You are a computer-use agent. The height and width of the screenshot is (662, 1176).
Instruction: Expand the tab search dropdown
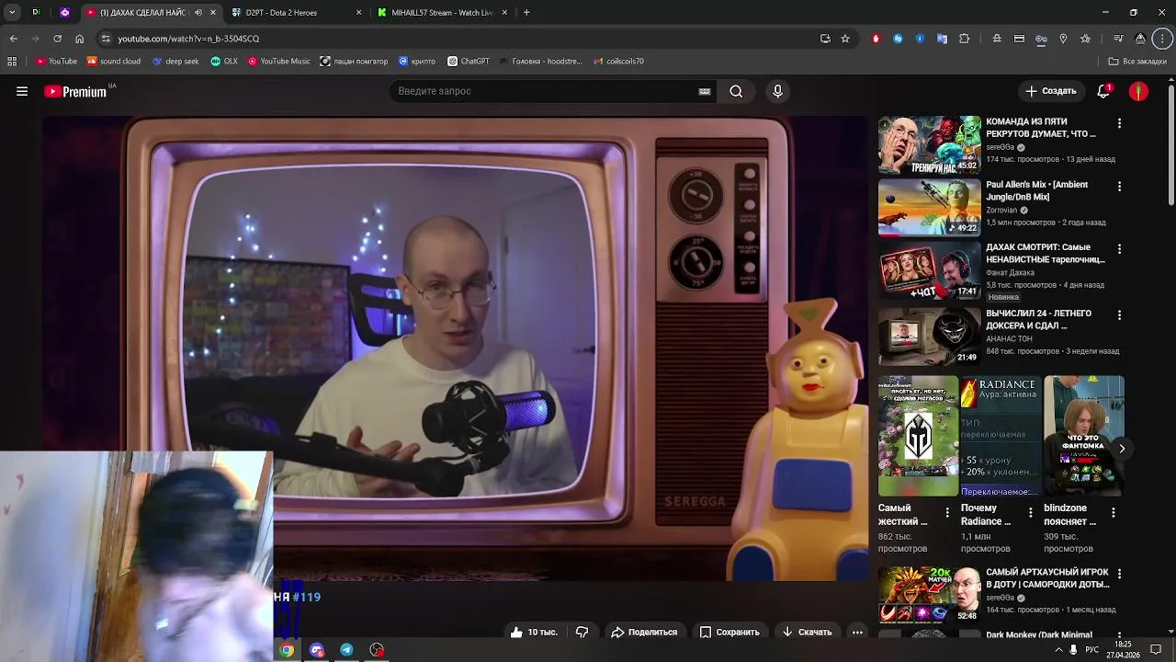[x=12, y=13]
